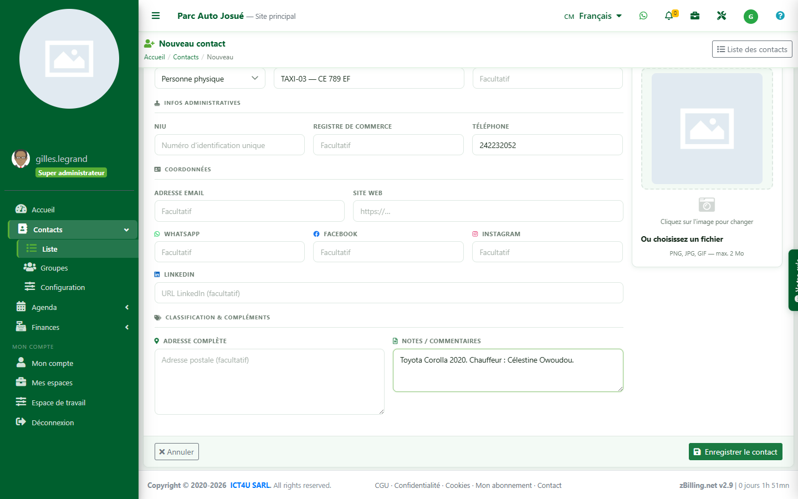Click the Accueil dashboard icon in sidebar
This screenshot has height=499, width=798.
(x=21, y=209)
